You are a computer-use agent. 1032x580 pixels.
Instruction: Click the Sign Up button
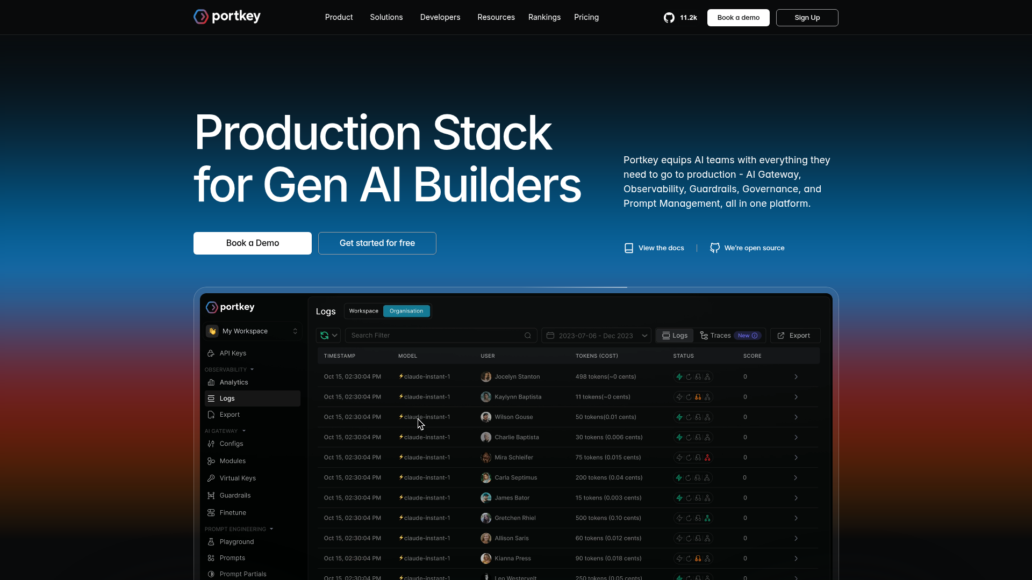(x=807, y=18)
